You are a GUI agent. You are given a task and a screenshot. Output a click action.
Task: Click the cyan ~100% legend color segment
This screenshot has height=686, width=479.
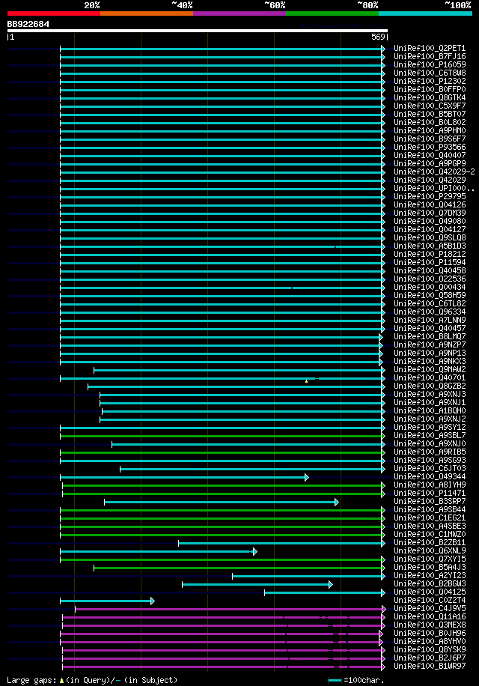point(426,13)
